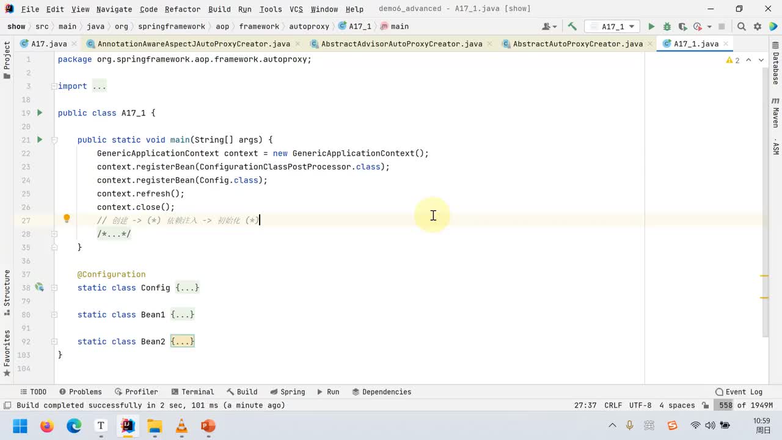Open the user account icon in toolbar
Screen dimensions: 782x440
pos(550,27)
